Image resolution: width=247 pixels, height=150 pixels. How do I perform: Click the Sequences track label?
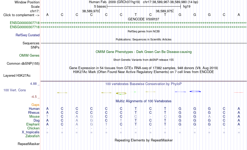pos(31,43)
